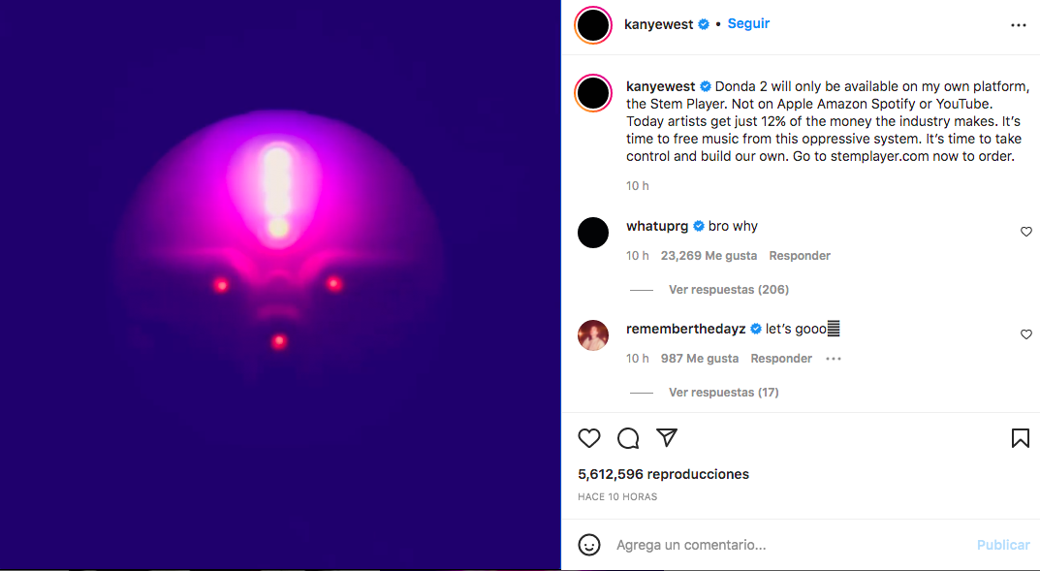Expand 206 replies under whatuprg
The width and height of the screenshot is (1040, 571).
[x=728, y=290]
